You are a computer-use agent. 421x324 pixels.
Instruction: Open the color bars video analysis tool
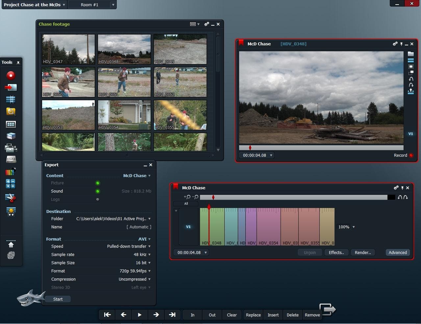click(x=11, y=172)
